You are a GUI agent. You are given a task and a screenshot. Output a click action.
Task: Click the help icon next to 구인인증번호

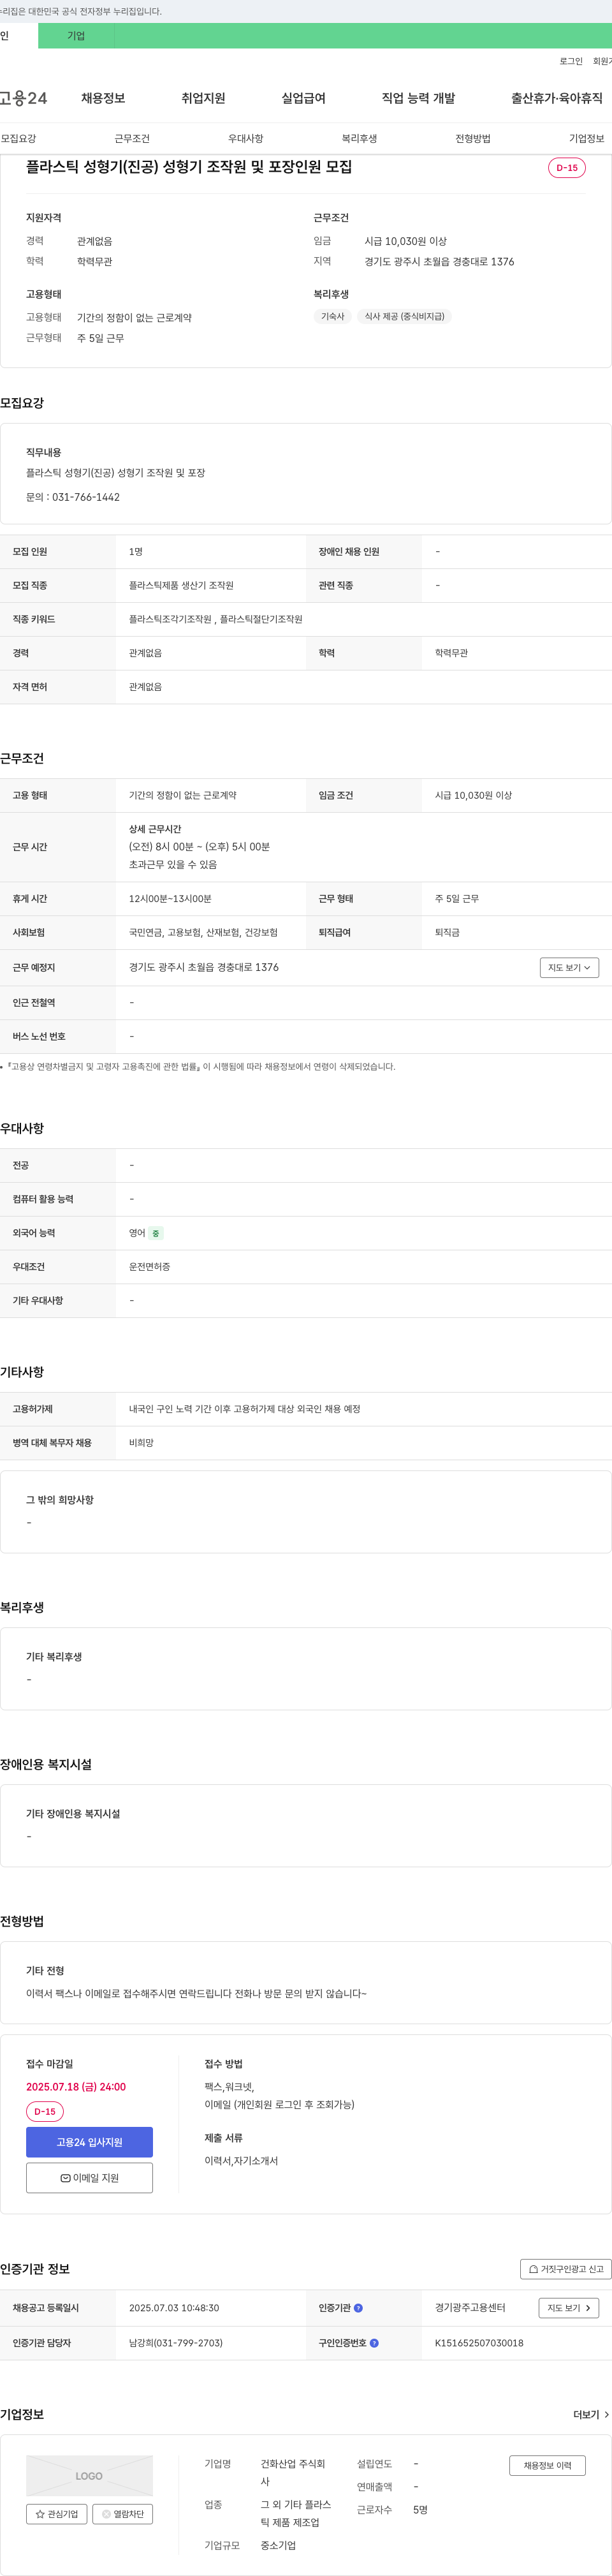[374, 2343]
